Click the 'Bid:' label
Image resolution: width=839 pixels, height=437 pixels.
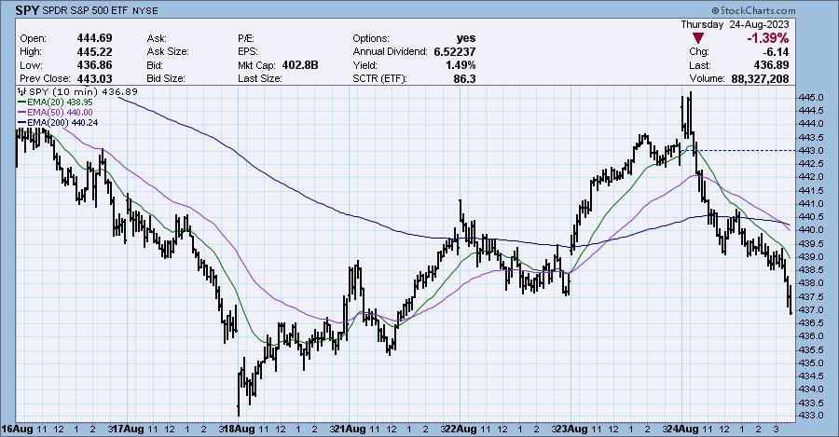(155, 65)
